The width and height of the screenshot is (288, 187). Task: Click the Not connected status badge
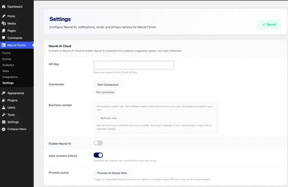[x=105, y=92]
